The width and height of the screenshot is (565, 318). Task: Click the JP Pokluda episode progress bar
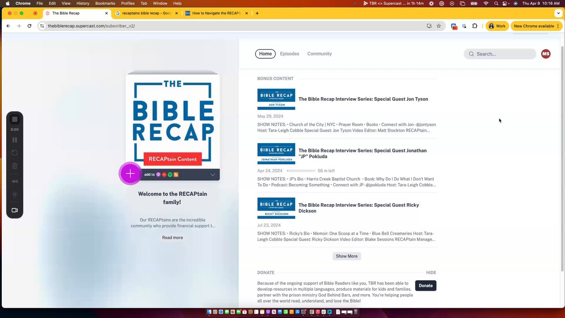pos(301,170)
